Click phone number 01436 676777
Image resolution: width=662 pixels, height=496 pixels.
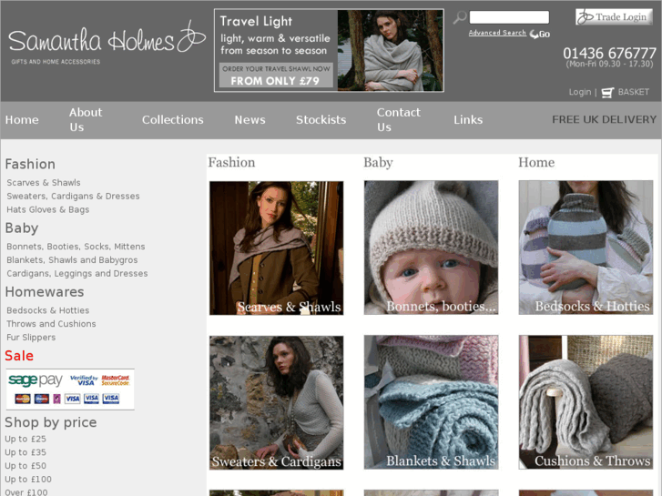click(x=610, y=53)
